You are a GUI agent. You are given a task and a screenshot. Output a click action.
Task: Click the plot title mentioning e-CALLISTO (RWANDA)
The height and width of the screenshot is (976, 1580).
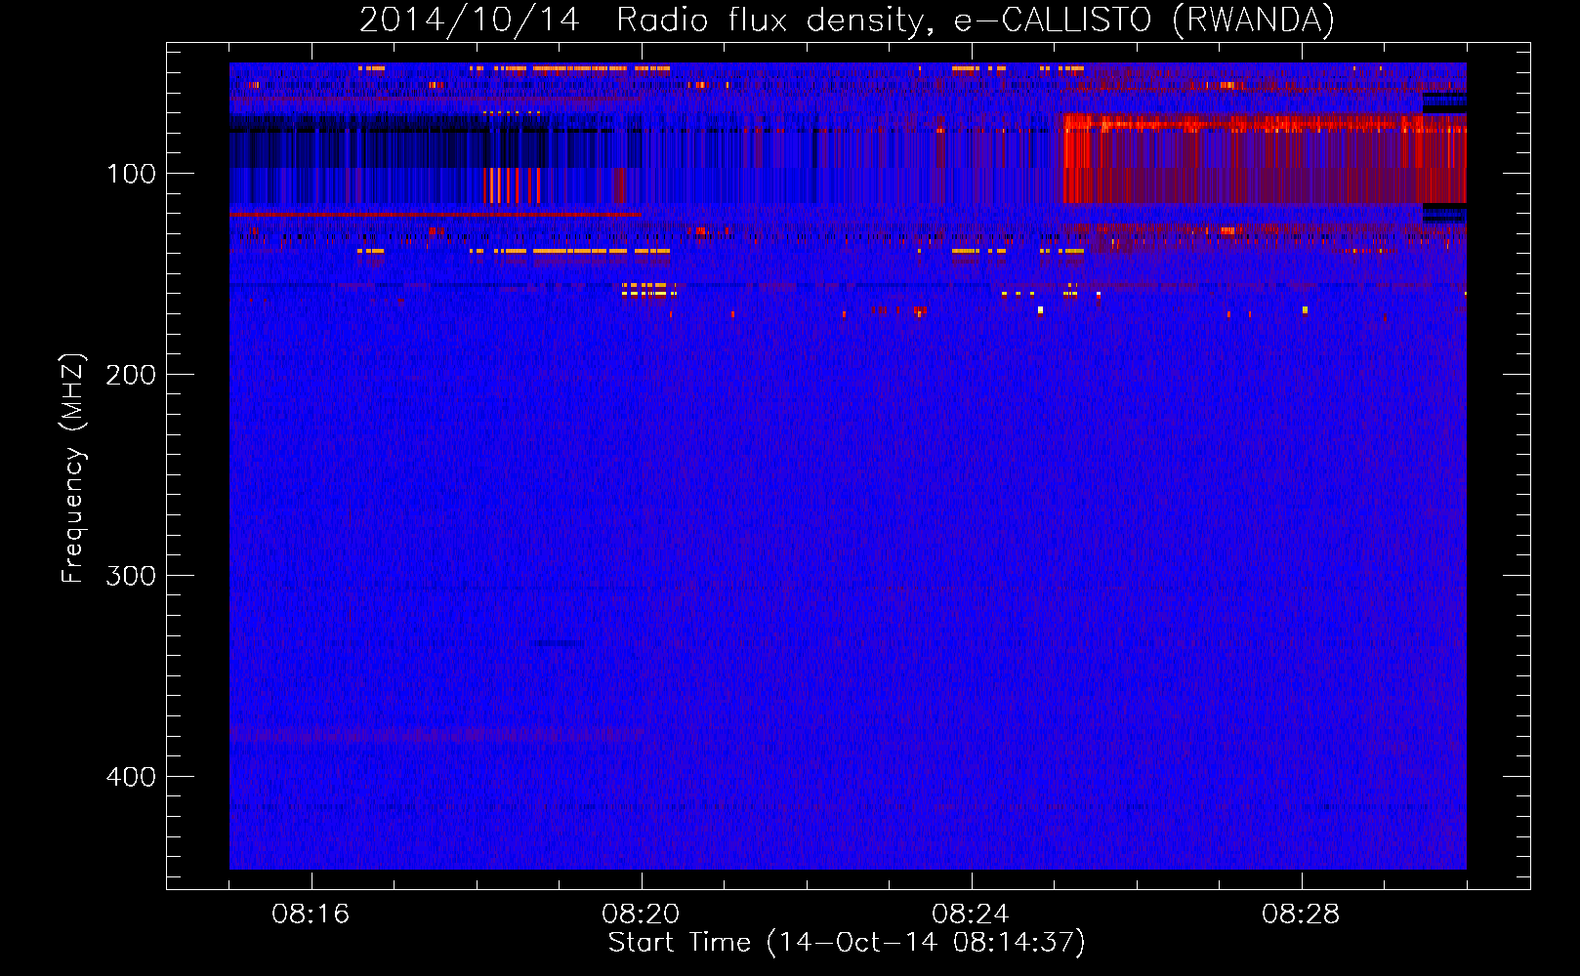[x=847, y=20]
